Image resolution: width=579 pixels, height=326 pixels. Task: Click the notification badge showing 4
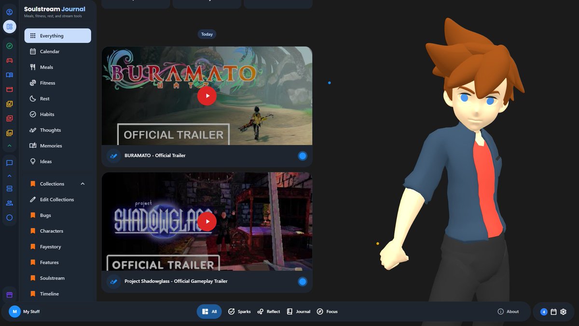coord(544,312)
